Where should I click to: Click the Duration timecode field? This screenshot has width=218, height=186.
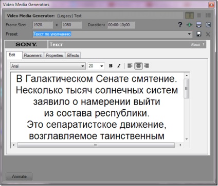(x=121, y=25)
